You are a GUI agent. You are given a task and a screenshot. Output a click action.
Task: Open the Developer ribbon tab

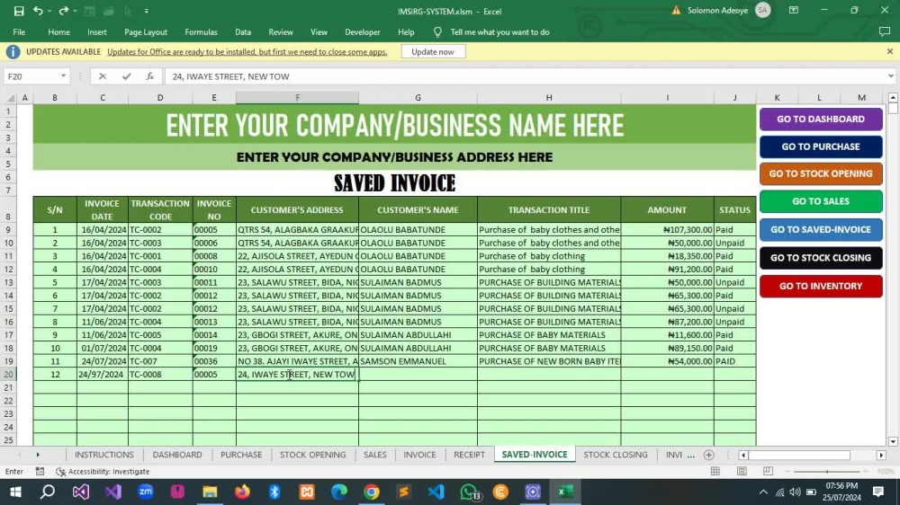[362, 32]
